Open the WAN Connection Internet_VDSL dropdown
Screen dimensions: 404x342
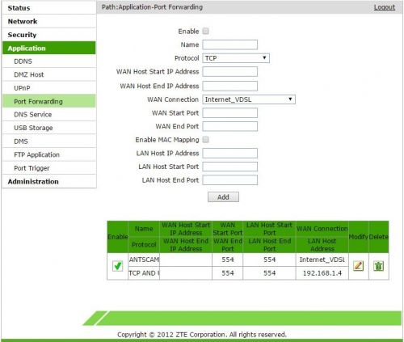click(249, 99)
